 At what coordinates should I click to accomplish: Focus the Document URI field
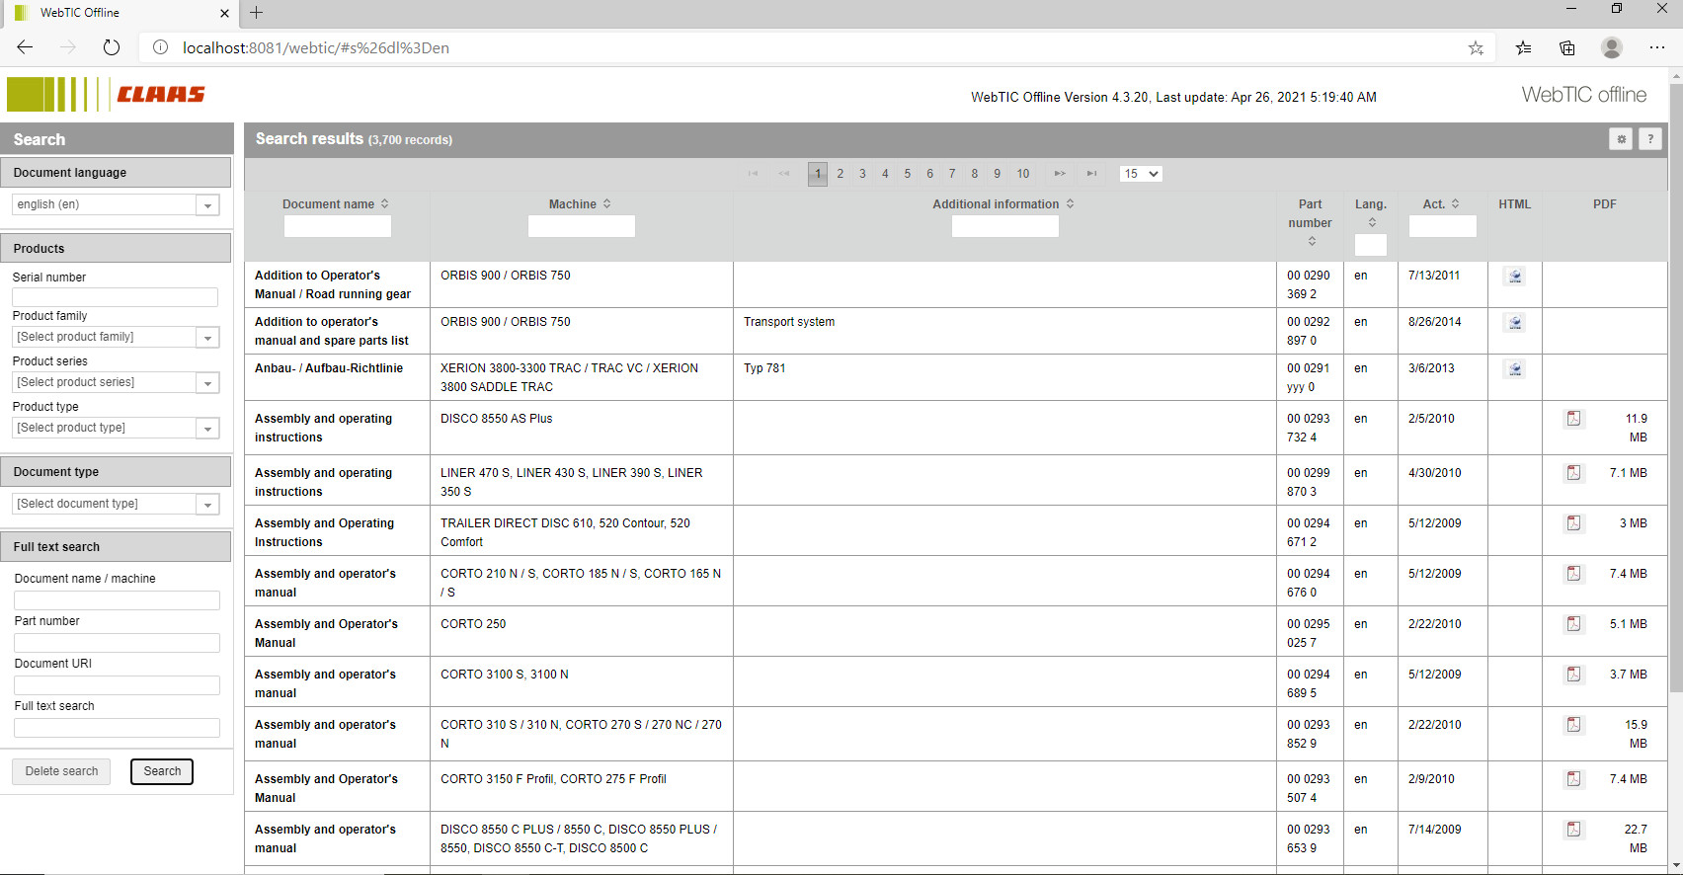pyautogui.click(x=117, y=685)
